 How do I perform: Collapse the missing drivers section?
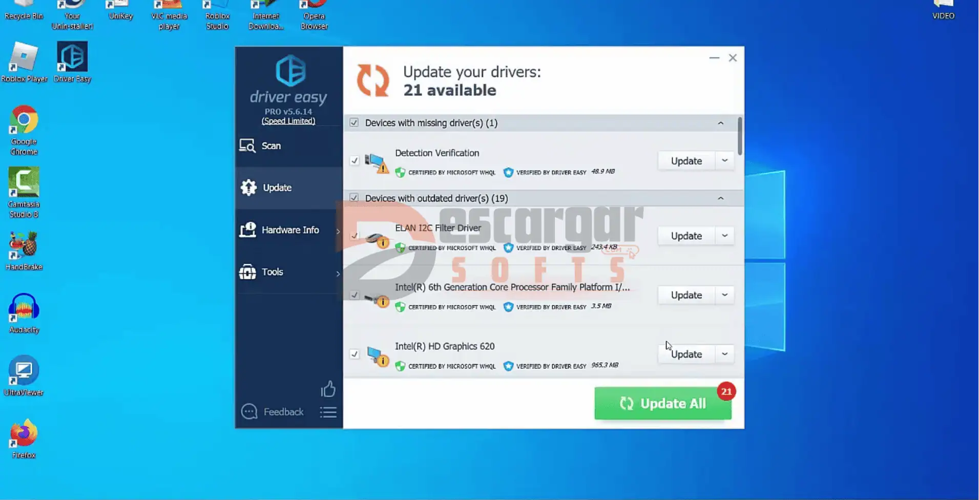tap(720, 123)
